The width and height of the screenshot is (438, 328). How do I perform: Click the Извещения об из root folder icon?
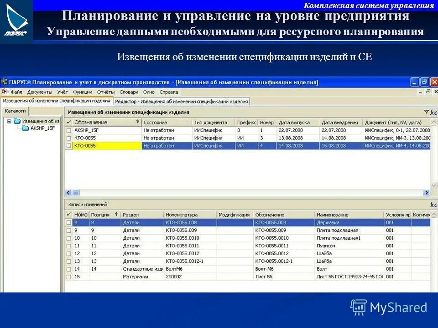17,121
